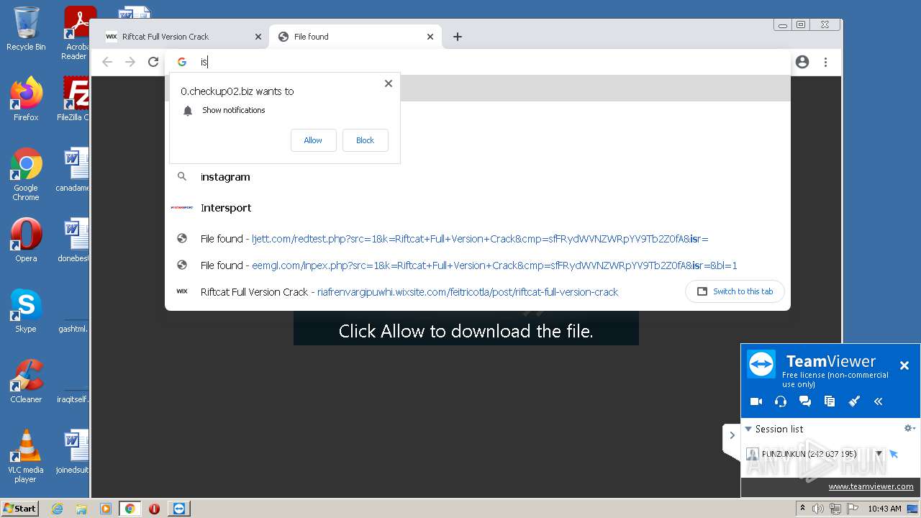The image size is (921, 518).
Task: Allow notifications from 0.checkup02.biz
Action: [x=313, y=140]
